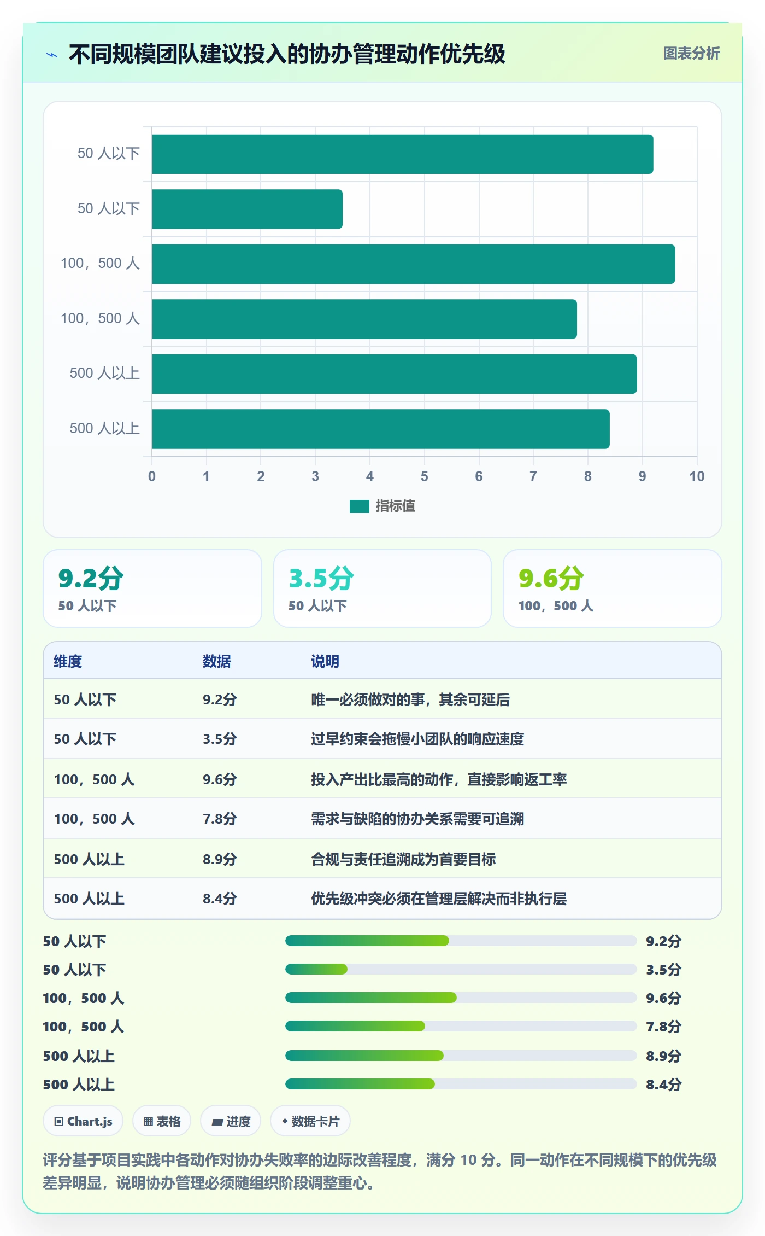The height and width of the screenshot is (1236, 765).
Task: Click the 7.8分 cell in the table
Action: pyautogui.click(x=220, y=819)
